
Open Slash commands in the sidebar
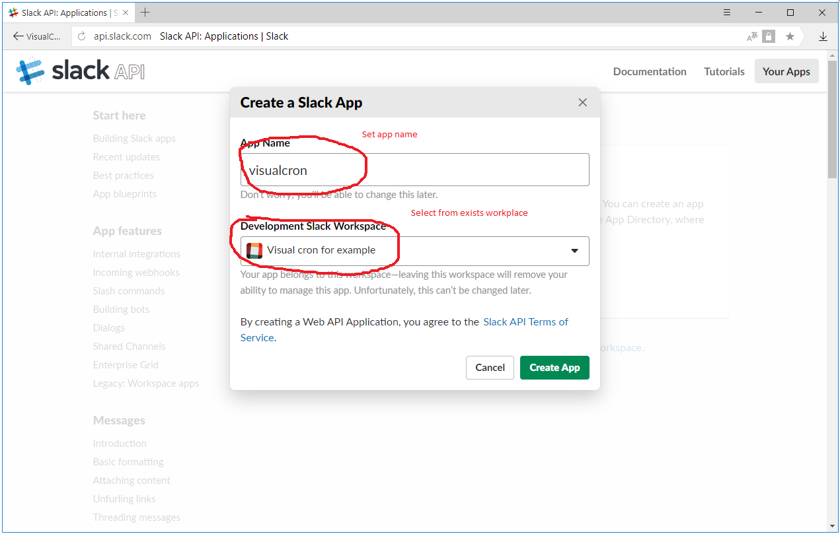[x=129, y=290]
